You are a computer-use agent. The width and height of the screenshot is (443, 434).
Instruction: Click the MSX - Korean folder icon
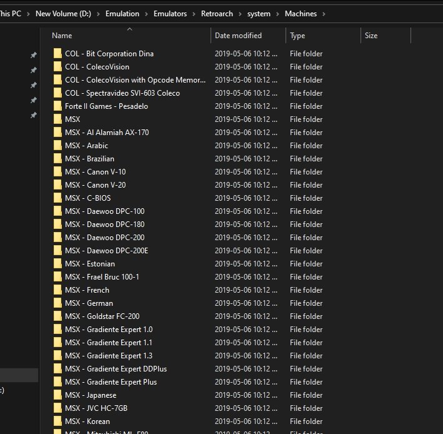pyautogui.click(x=57, y=421)
